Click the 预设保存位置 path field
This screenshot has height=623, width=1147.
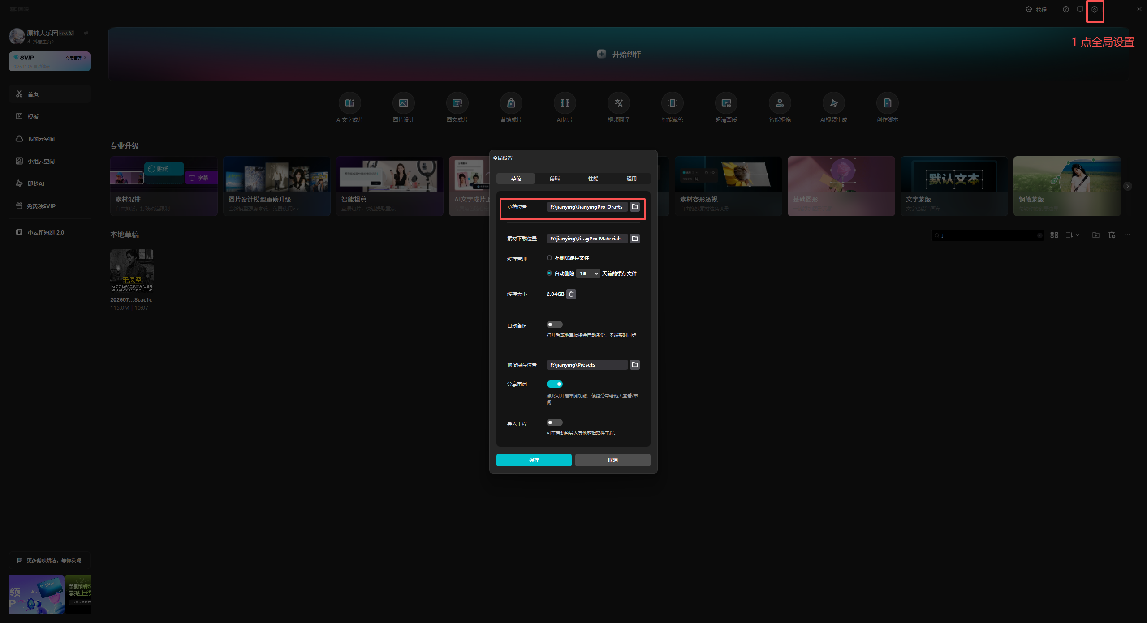(587, 365)
